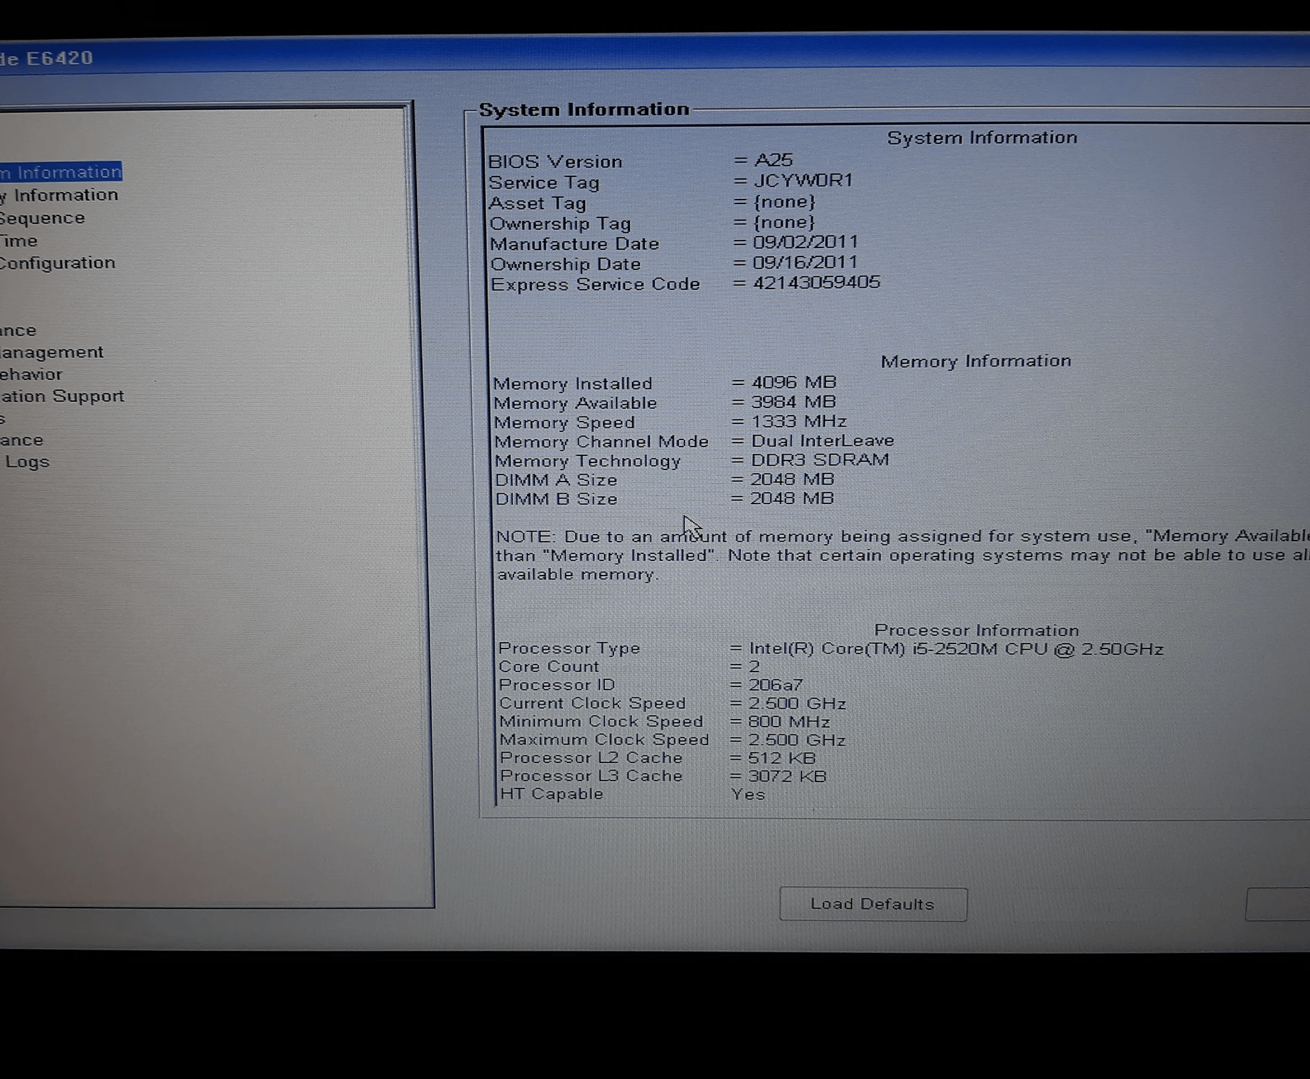The height and width of the screenshot is (1079, 1310).
Task: Click the Maximum Clock Speed row
Action: pyautogui.click(x=672, y=740)
